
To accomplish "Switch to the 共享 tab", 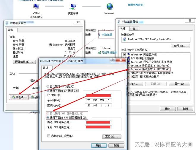I will [133, 29].
